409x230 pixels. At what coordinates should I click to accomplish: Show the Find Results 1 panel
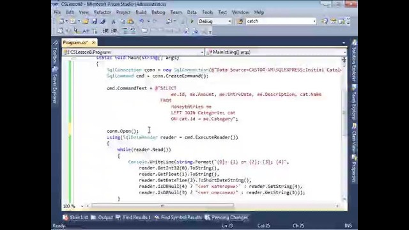134,217
